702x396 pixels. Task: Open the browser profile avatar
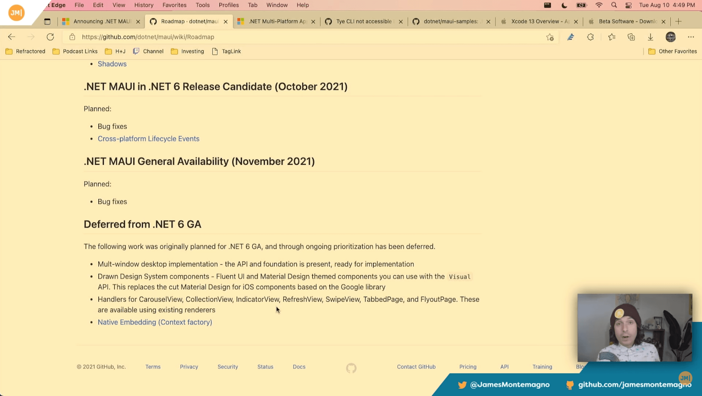pos(670,37)
